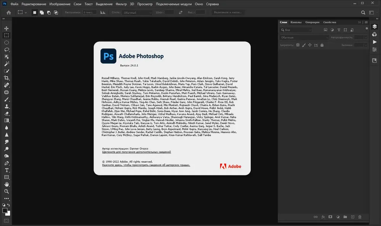Select the Horizontal Type tool
The image size is (381, 226).
(x=6, y=170)
